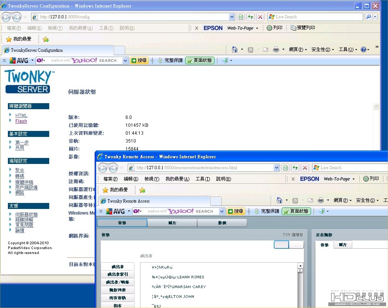The height and width of the screenshot is (308, 388).
Task: Switch to 影像 tab in Remote Access page
Action: (222, 223)
